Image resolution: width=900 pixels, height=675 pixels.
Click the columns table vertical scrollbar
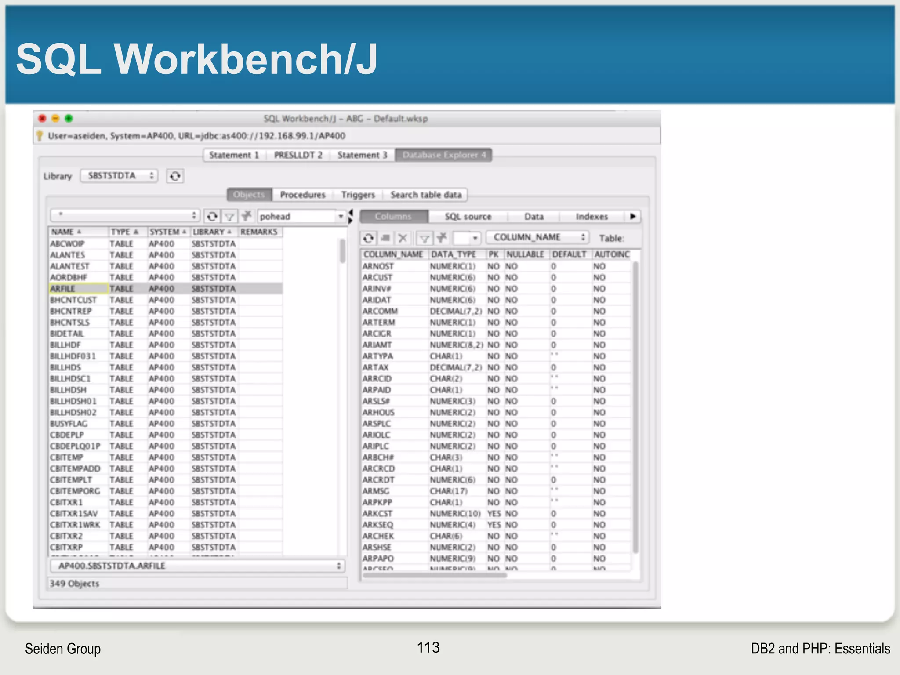[635, 406]
